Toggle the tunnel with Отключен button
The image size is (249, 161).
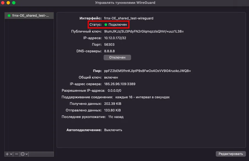pos(117,58)
